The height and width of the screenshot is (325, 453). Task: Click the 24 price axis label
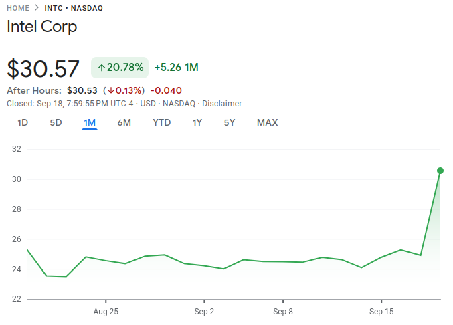pos(17,269)
